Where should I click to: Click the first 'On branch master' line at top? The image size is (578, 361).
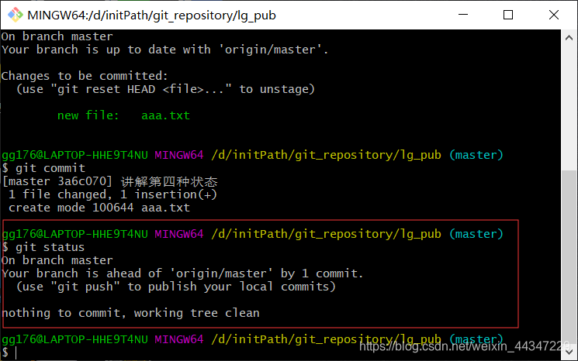(57, 36)
